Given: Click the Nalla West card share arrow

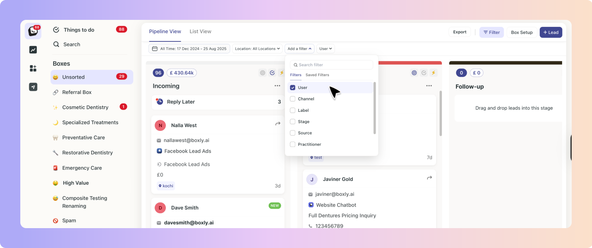Looking at the screenshot, I should [278, 124].
